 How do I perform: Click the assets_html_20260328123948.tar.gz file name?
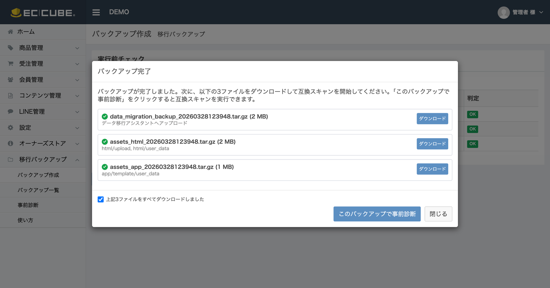click(x=163, y=142)
